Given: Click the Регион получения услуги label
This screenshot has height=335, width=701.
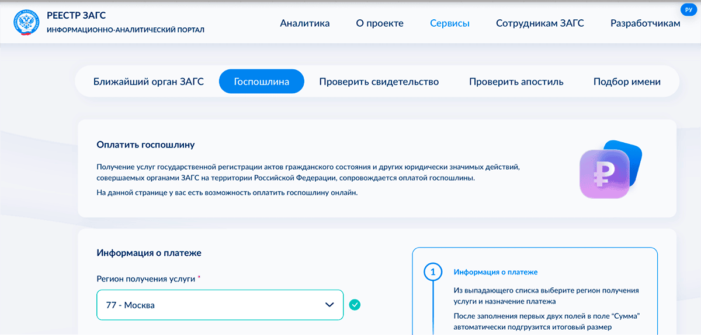Looking at the screenshot, I should 146,279.
